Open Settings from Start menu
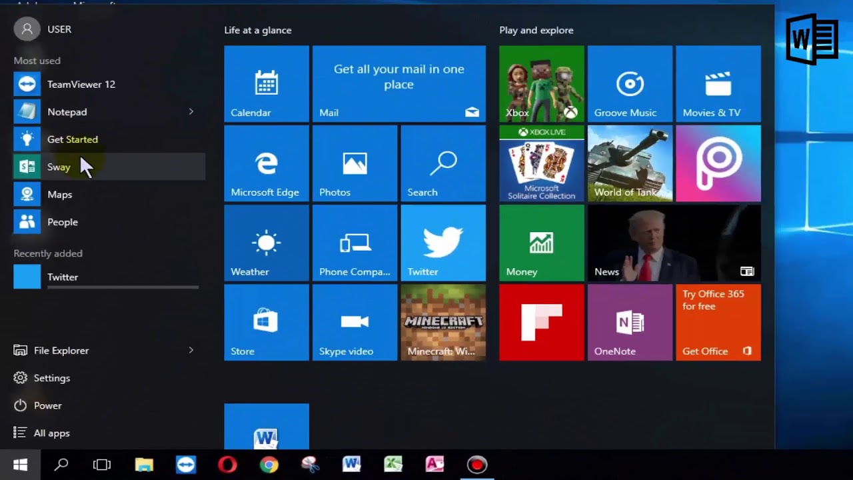 [109, 378]
